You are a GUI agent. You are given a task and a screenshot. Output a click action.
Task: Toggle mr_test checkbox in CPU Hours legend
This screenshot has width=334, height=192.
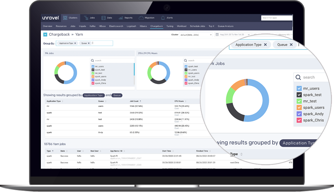[186, 77]
